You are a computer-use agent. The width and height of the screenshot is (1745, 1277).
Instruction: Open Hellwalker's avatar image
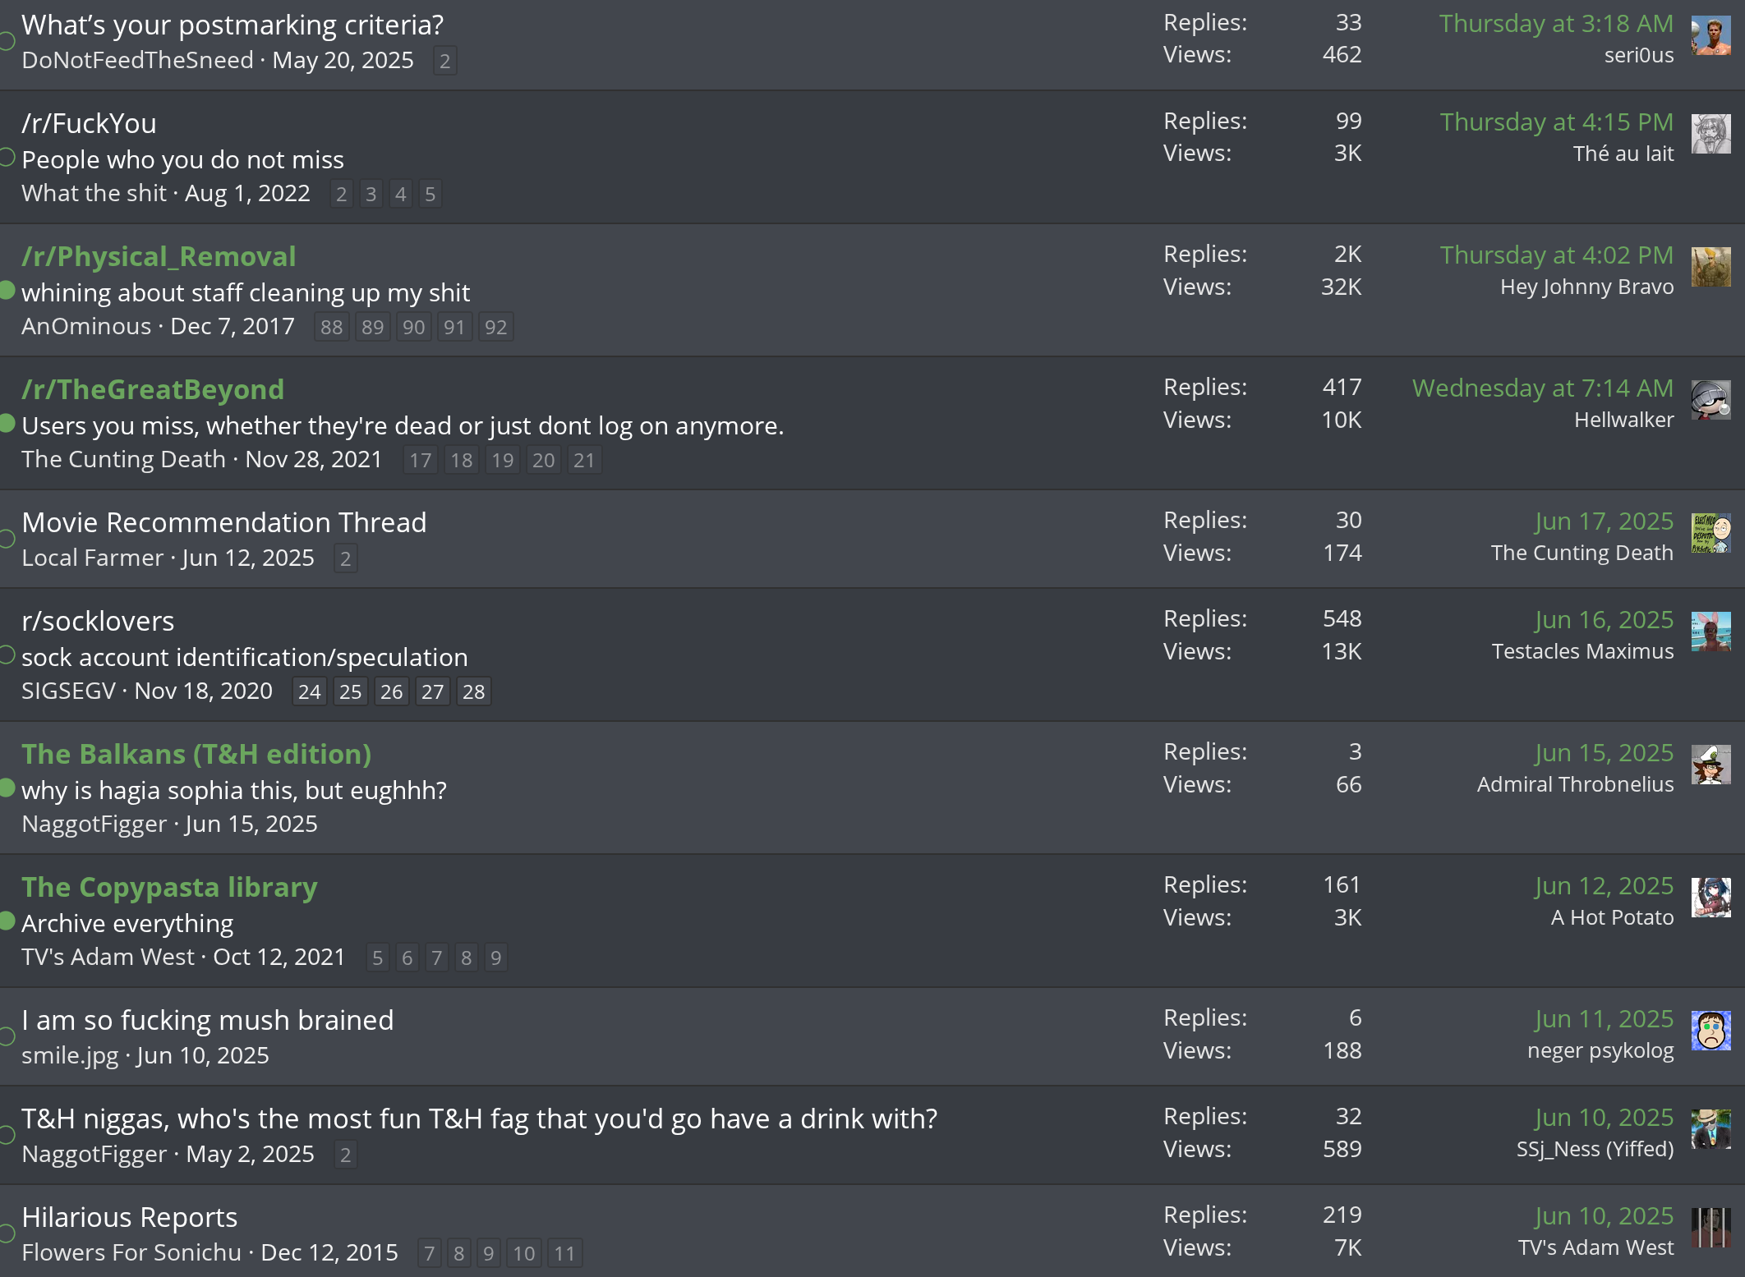(x=1710, y=401)
